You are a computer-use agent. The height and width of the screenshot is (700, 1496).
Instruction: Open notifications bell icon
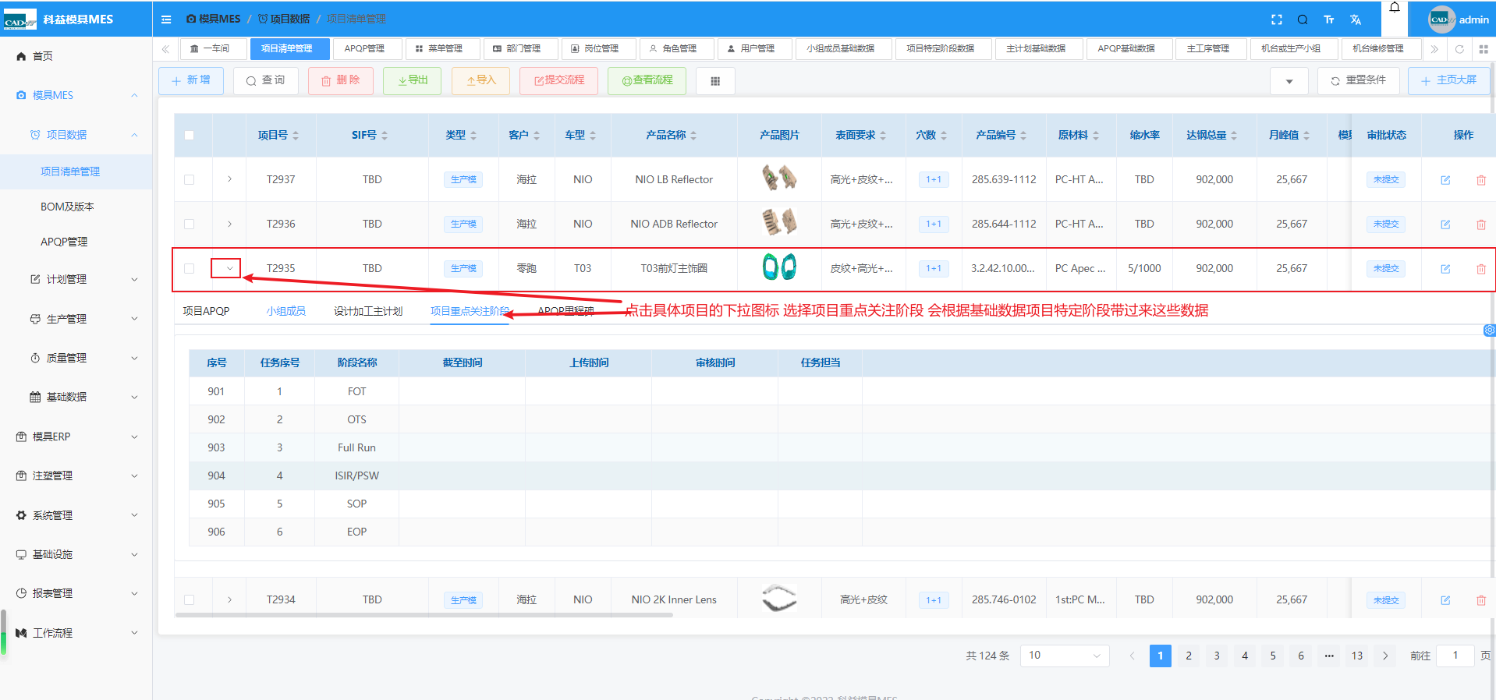[1395, 8]
